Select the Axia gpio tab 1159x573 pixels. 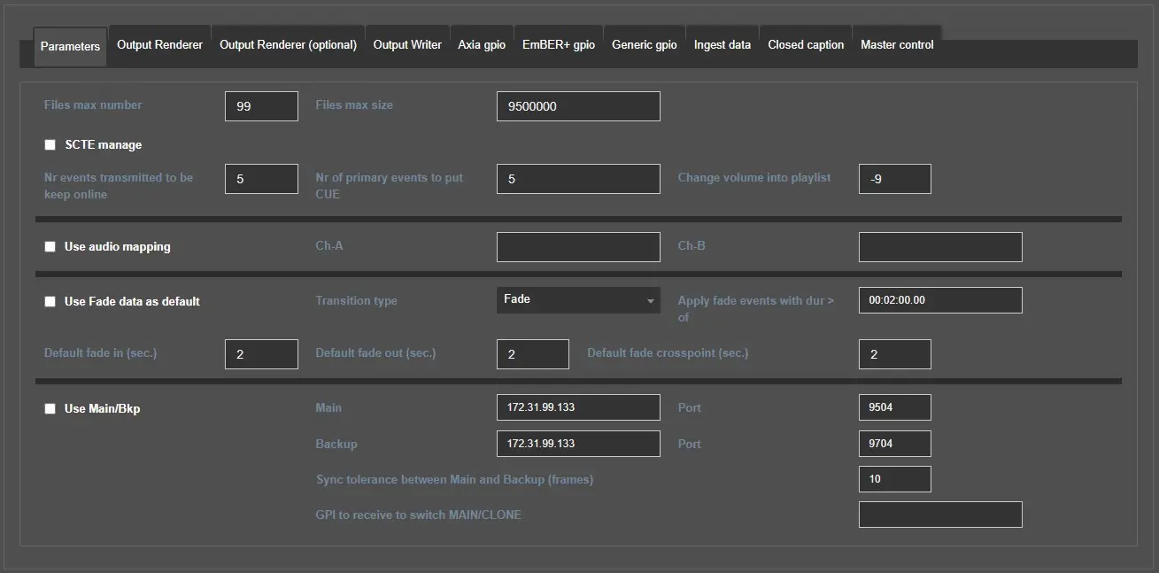pyautogui.click(x=482, y=45)
